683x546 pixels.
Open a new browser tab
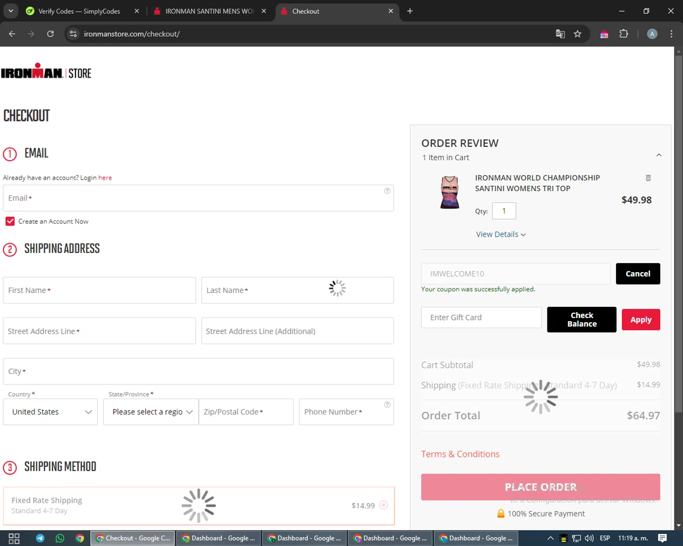click(410, 11)
